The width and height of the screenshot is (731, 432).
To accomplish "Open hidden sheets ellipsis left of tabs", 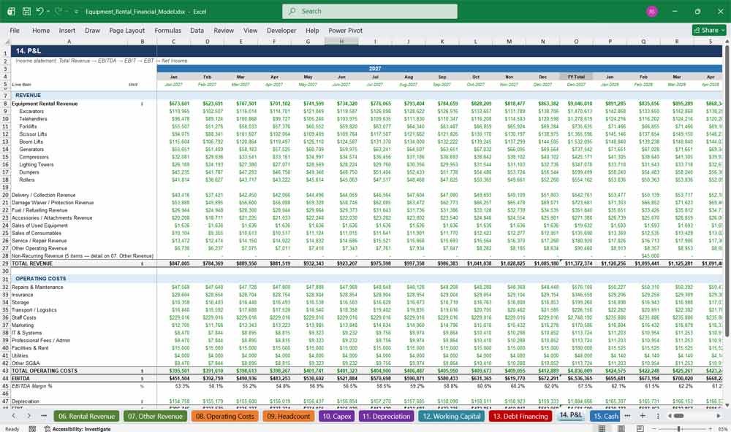I will click(x=44, y=416).
